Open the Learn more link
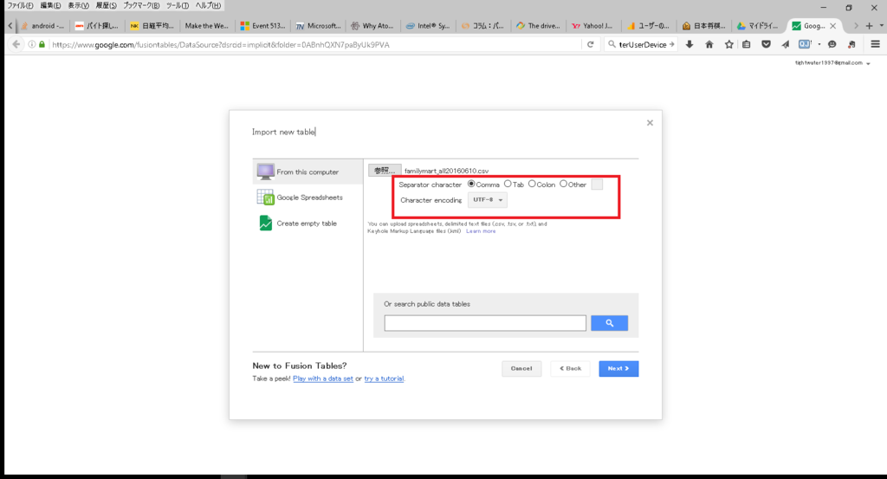Image resolution: width=887 pixels, height=479 pixels. pos(481,230)
